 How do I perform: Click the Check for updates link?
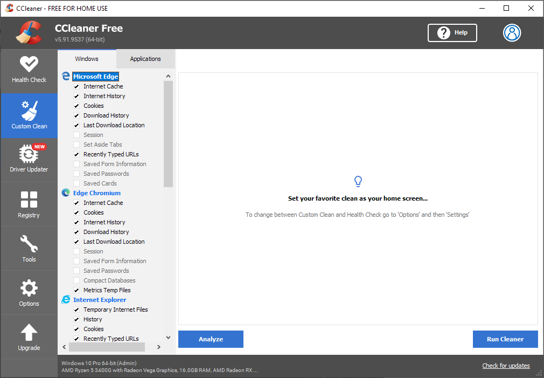[506, 366]
